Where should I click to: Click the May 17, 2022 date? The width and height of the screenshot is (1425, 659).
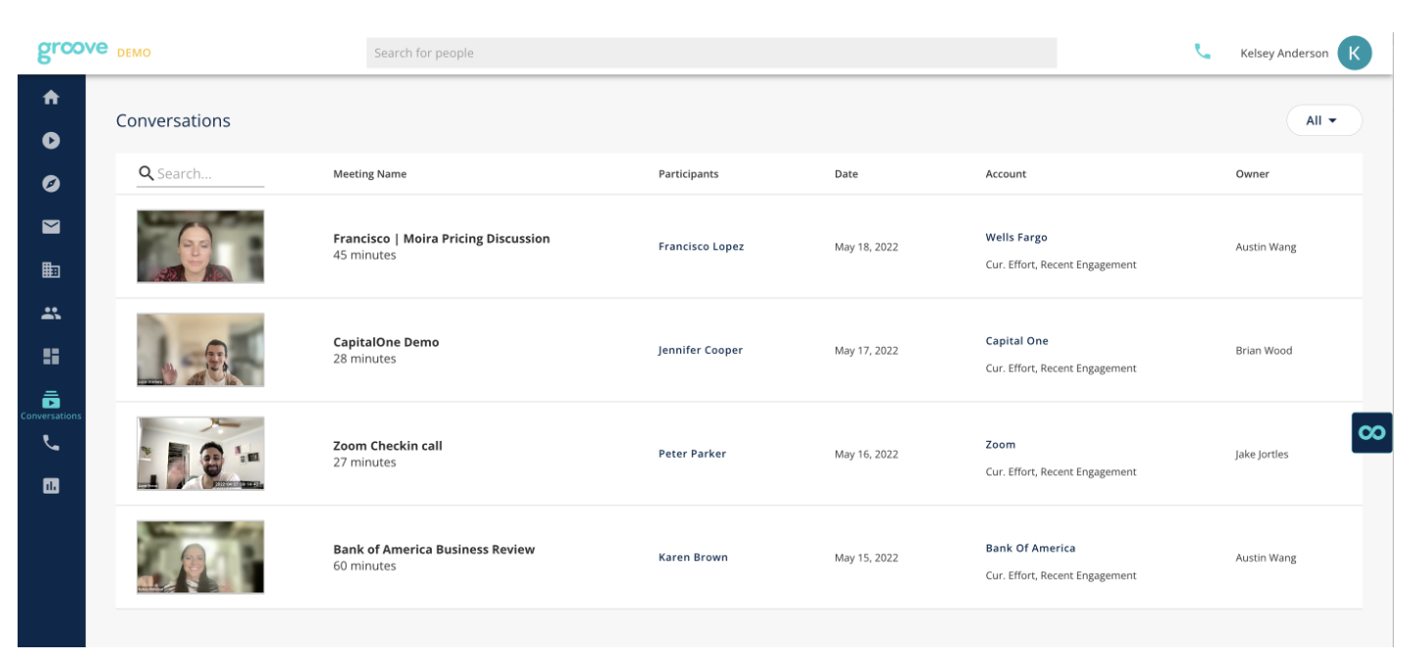point(866,351)
